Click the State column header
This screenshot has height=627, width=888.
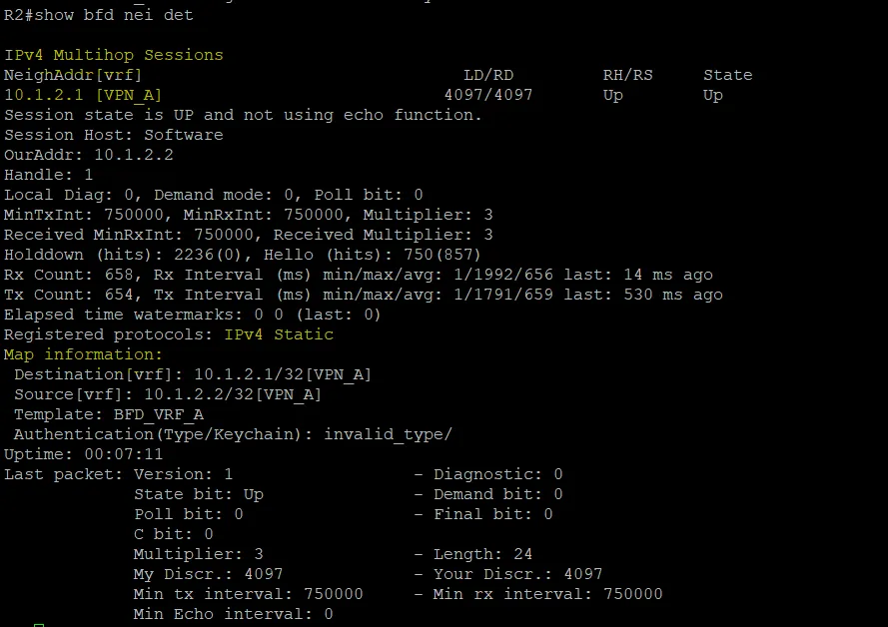pyautogui.click(x=728, y=75)
